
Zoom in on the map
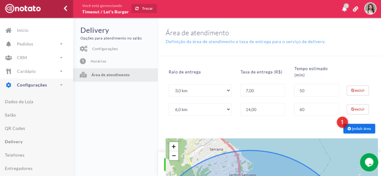pos(173,147)
